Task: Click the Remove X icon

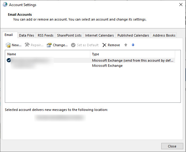Action: [x=104, y=45]
